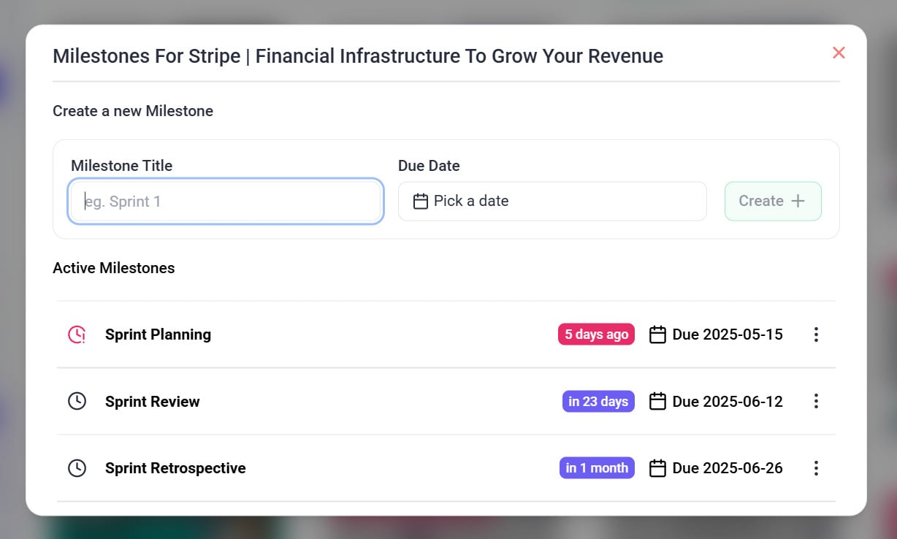Click the purple in 23 days badge

(598, 401)
